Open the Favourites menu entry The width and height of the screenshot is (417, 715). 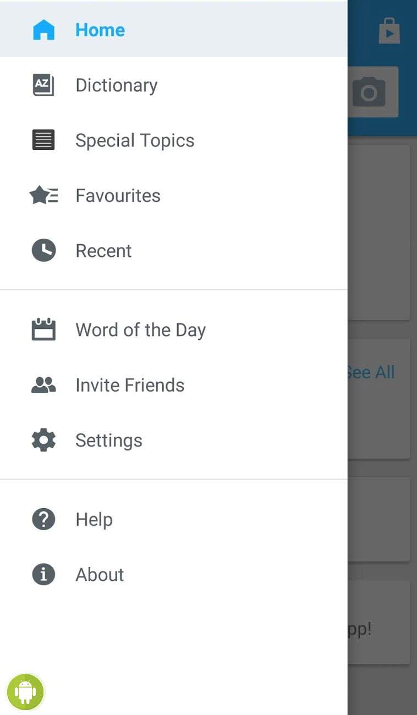click(118, 195)
